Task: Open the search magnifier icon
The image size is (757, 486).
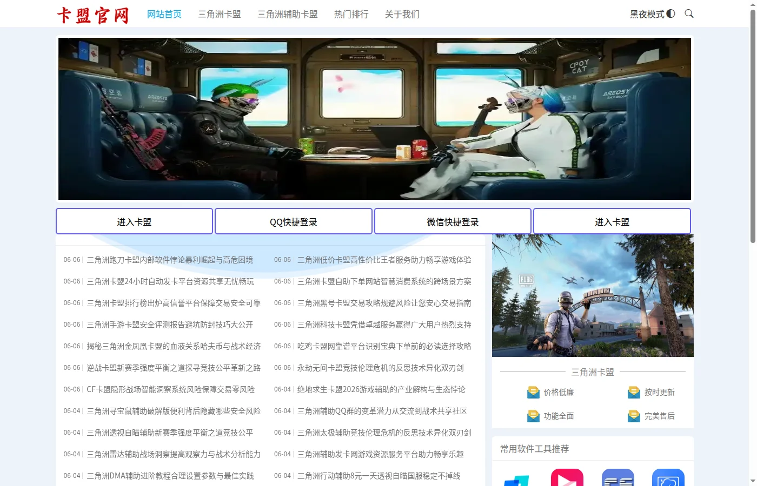Action: [x=689, y=13]
